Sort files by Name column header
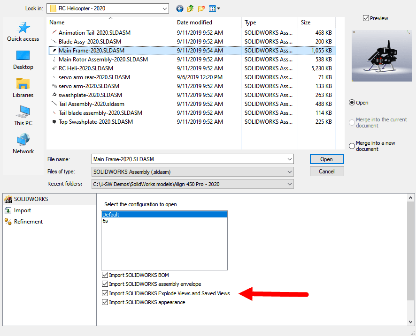Screen dimensions: 416x336 (x=110, y=22)
